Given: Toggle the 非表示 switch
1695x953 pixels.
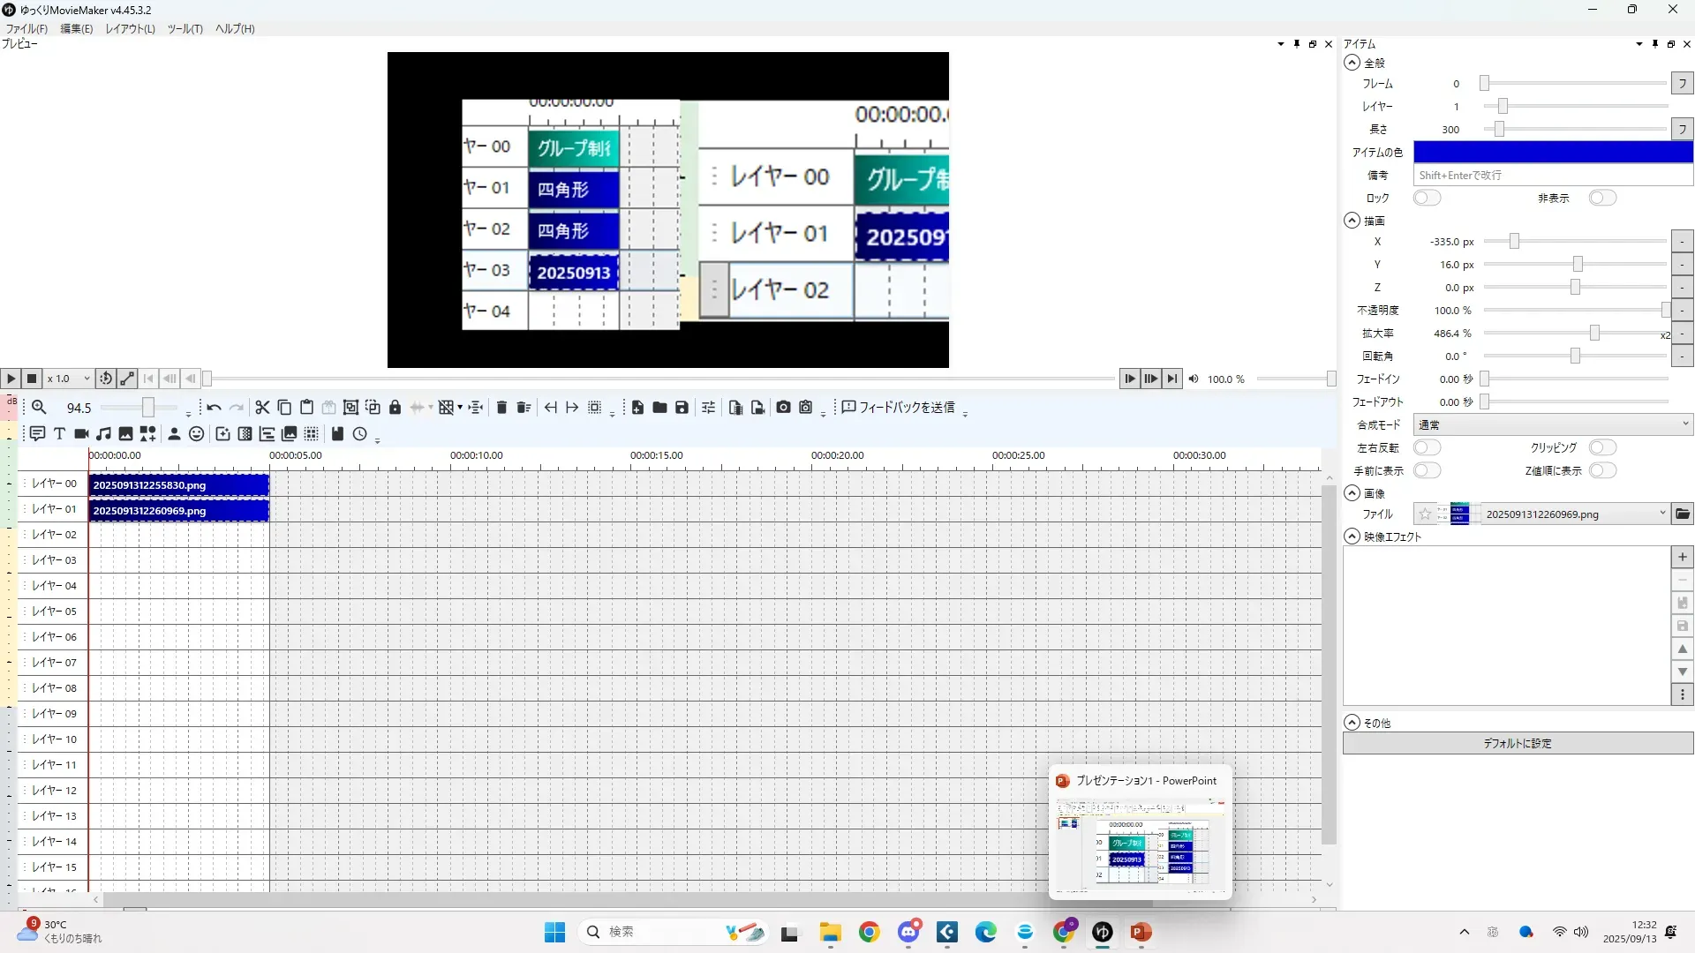Looking at the screenshot, I should [x=1602, y=199].
